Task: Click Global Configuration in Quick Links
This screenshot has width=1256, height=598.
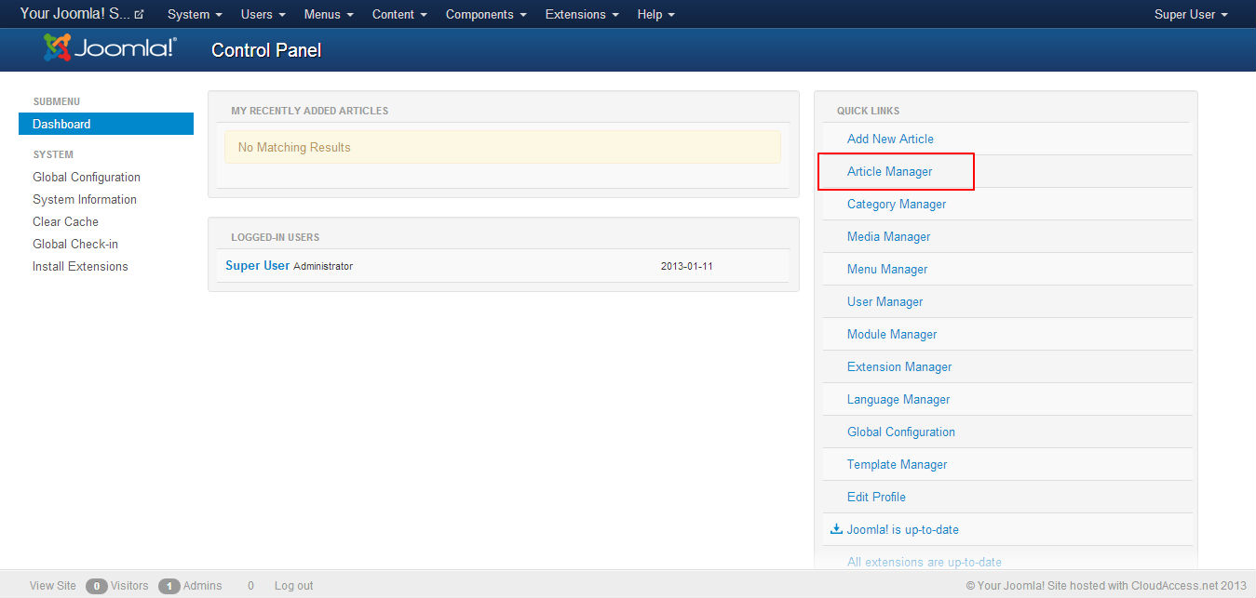Action: [901, 432]
